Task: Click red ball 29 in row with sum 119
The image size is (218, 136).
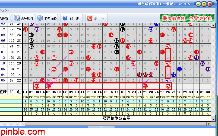Action: pos(185,41)
